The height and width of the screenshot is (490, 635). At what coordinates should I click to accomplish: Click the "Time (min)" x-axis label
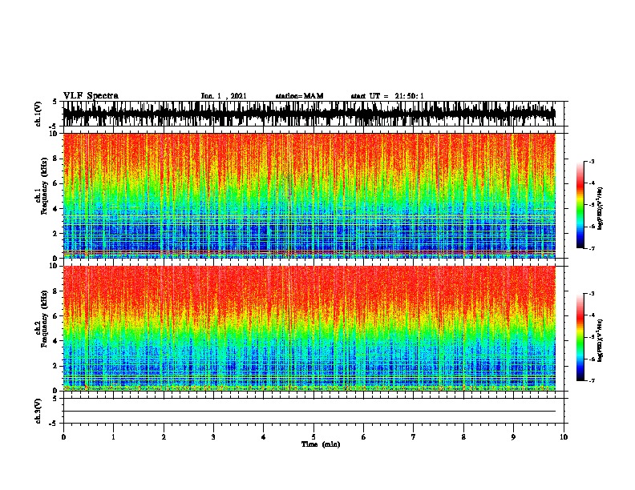pyautogui.click(x=321, y=444)
